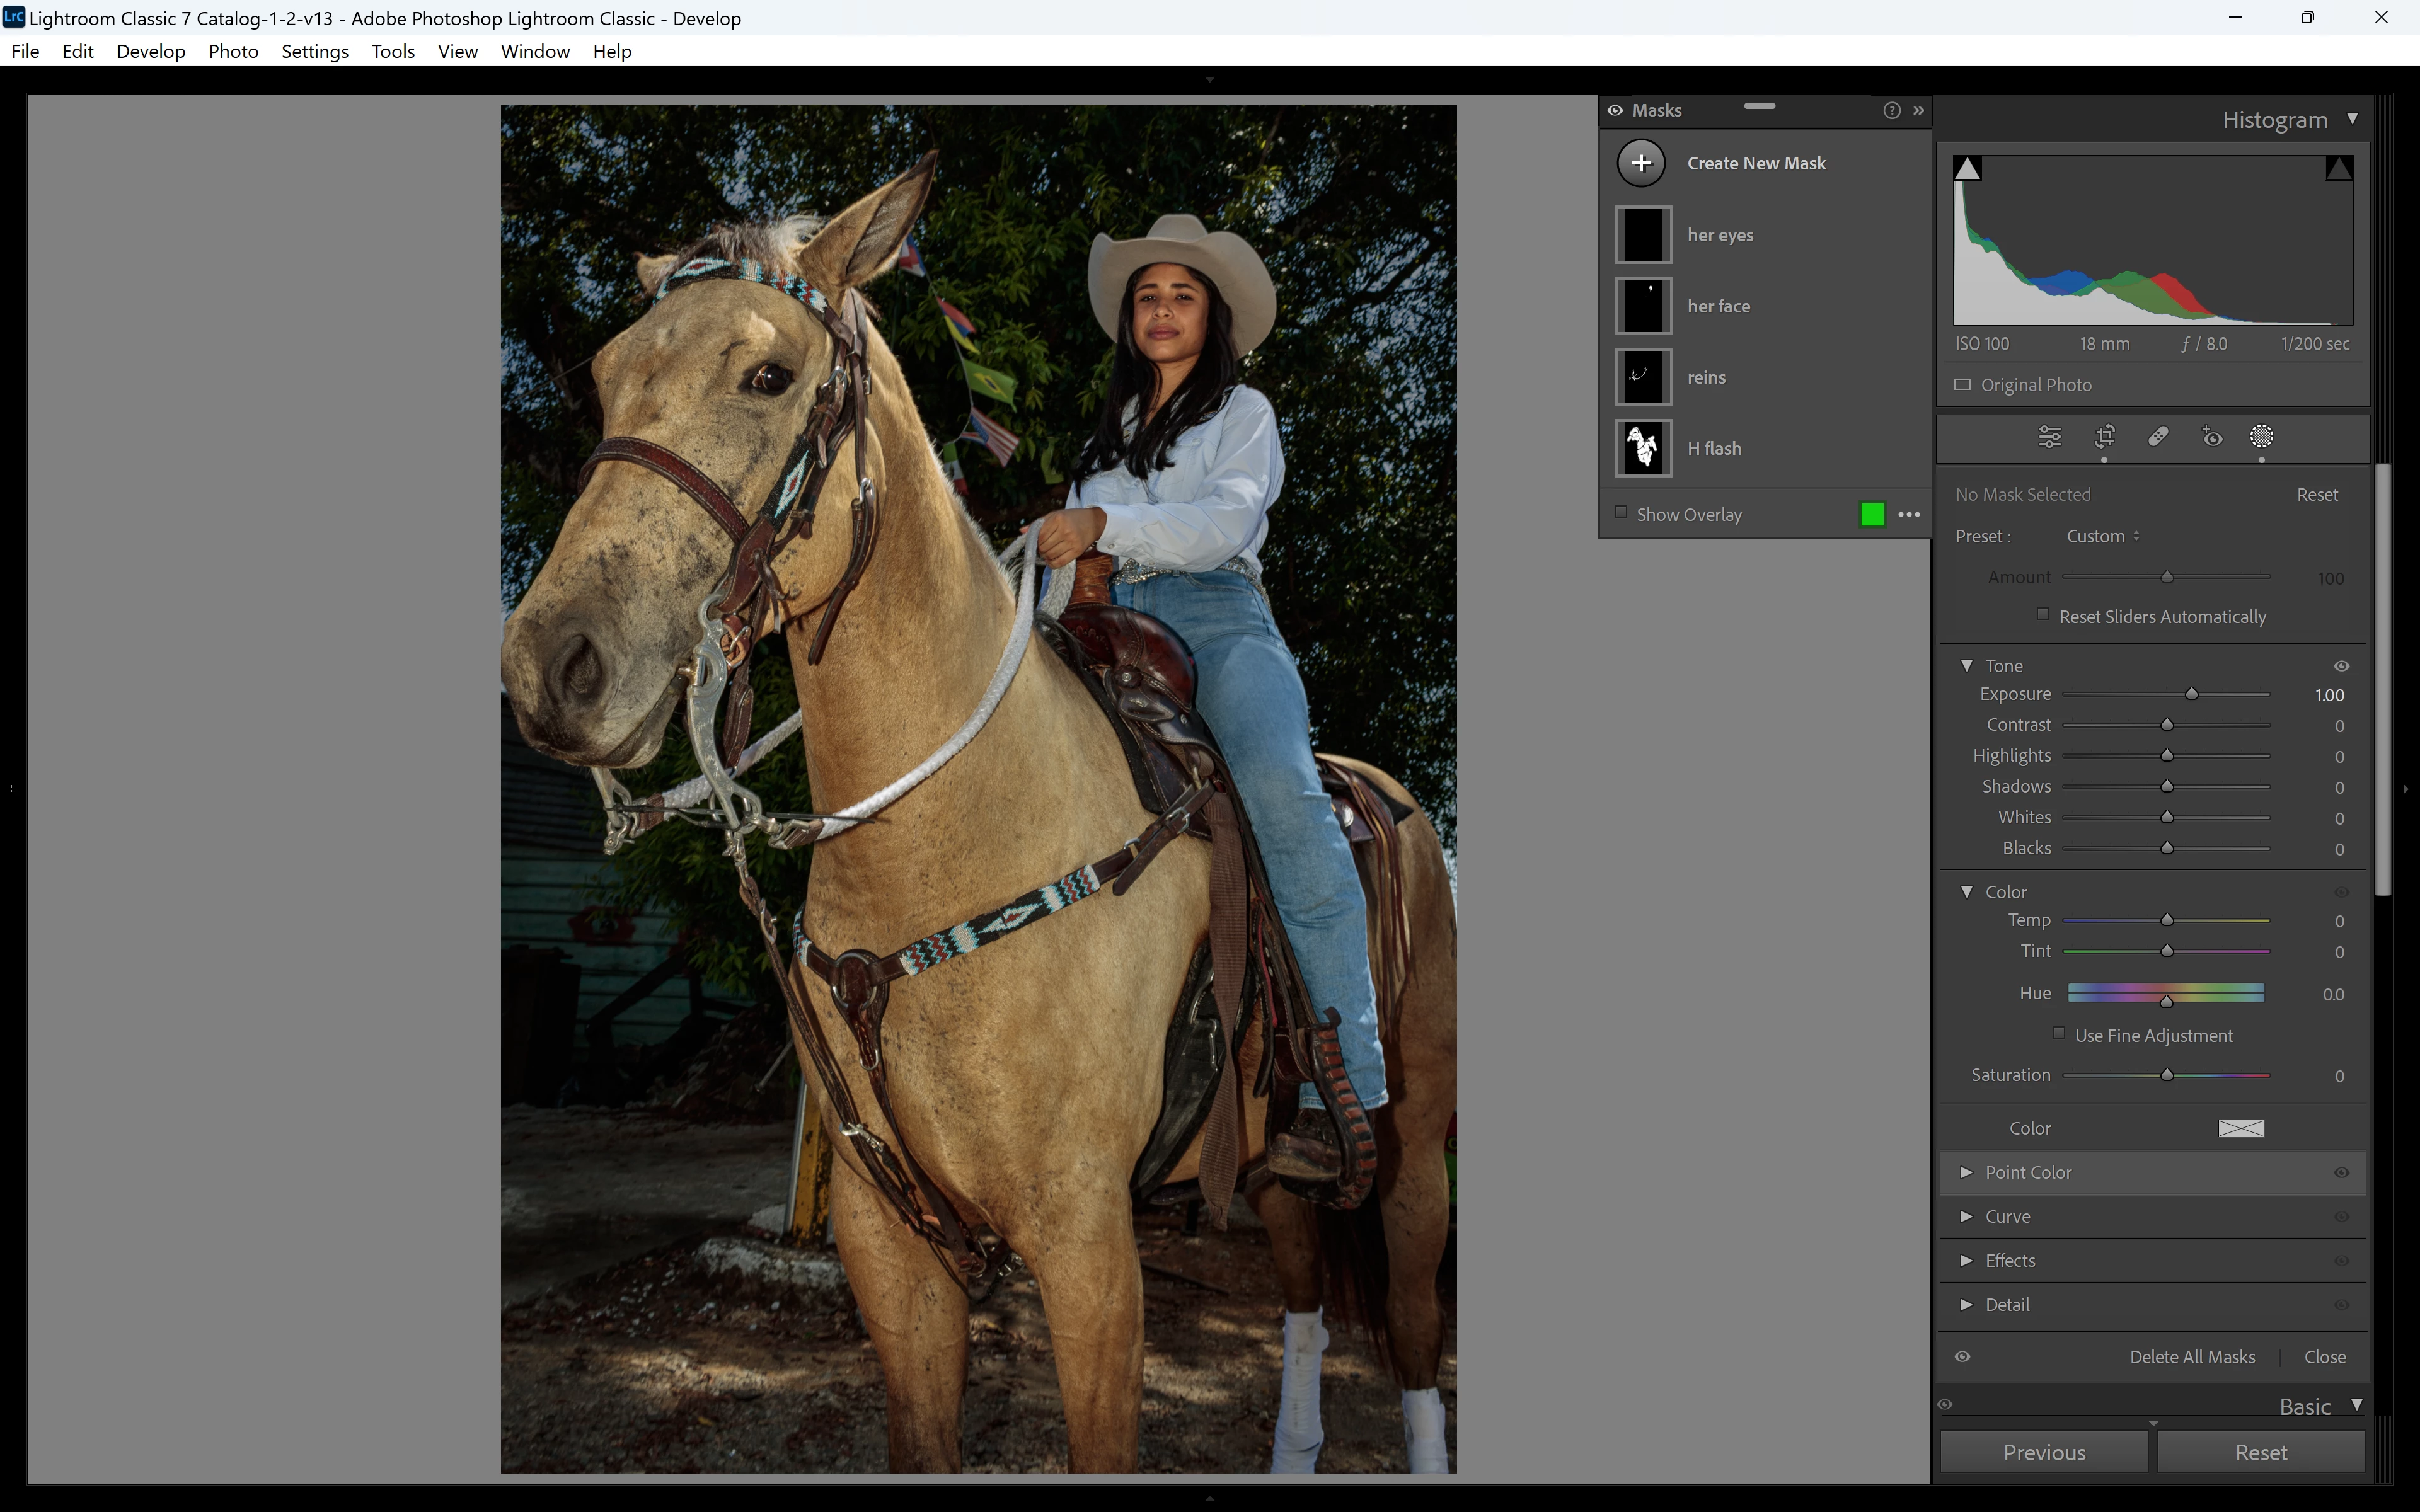Open the Red Eye Correction tool

[x=2212, y=437]
